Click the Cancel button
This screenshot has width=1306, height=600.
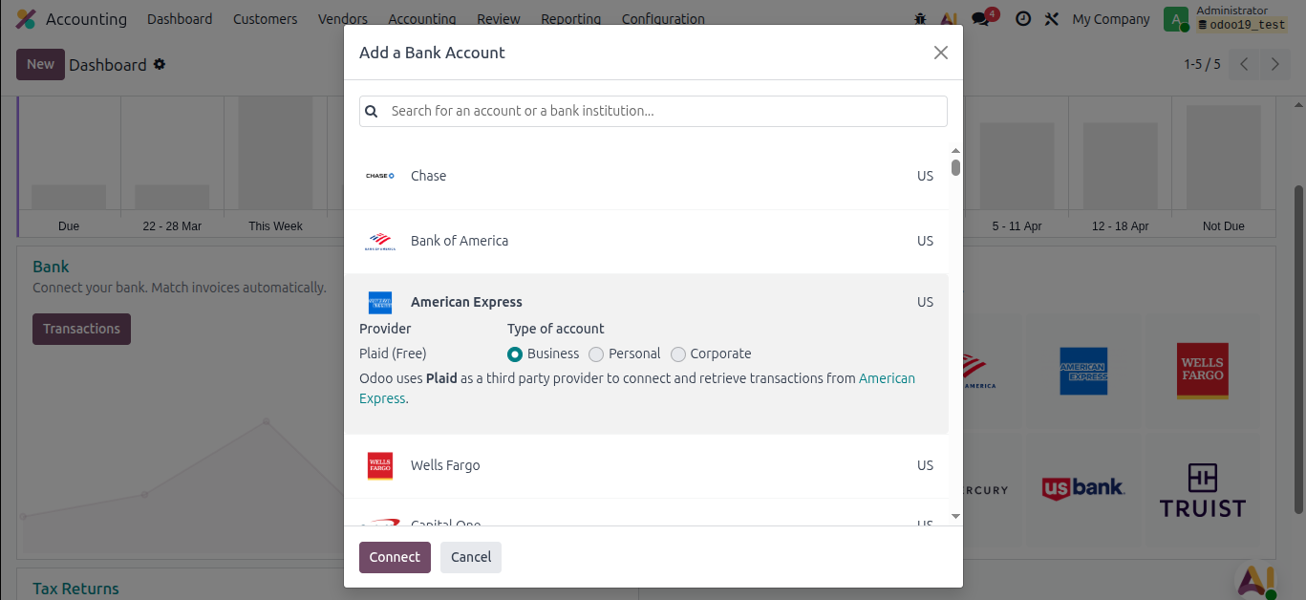pos(471,557)
